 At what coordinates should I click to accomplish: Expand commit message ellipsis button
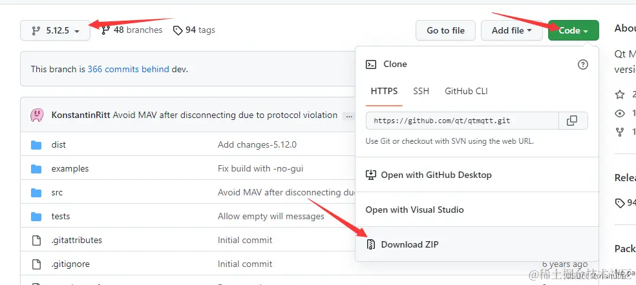[349, 116]
